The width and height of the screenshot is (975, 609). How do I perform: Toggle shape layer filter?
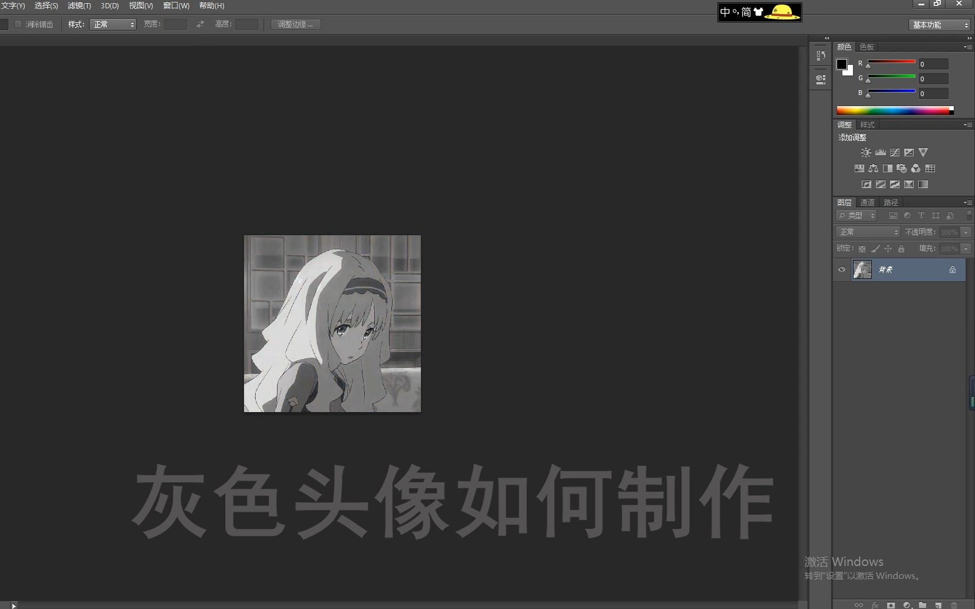[x=936, y=216]
